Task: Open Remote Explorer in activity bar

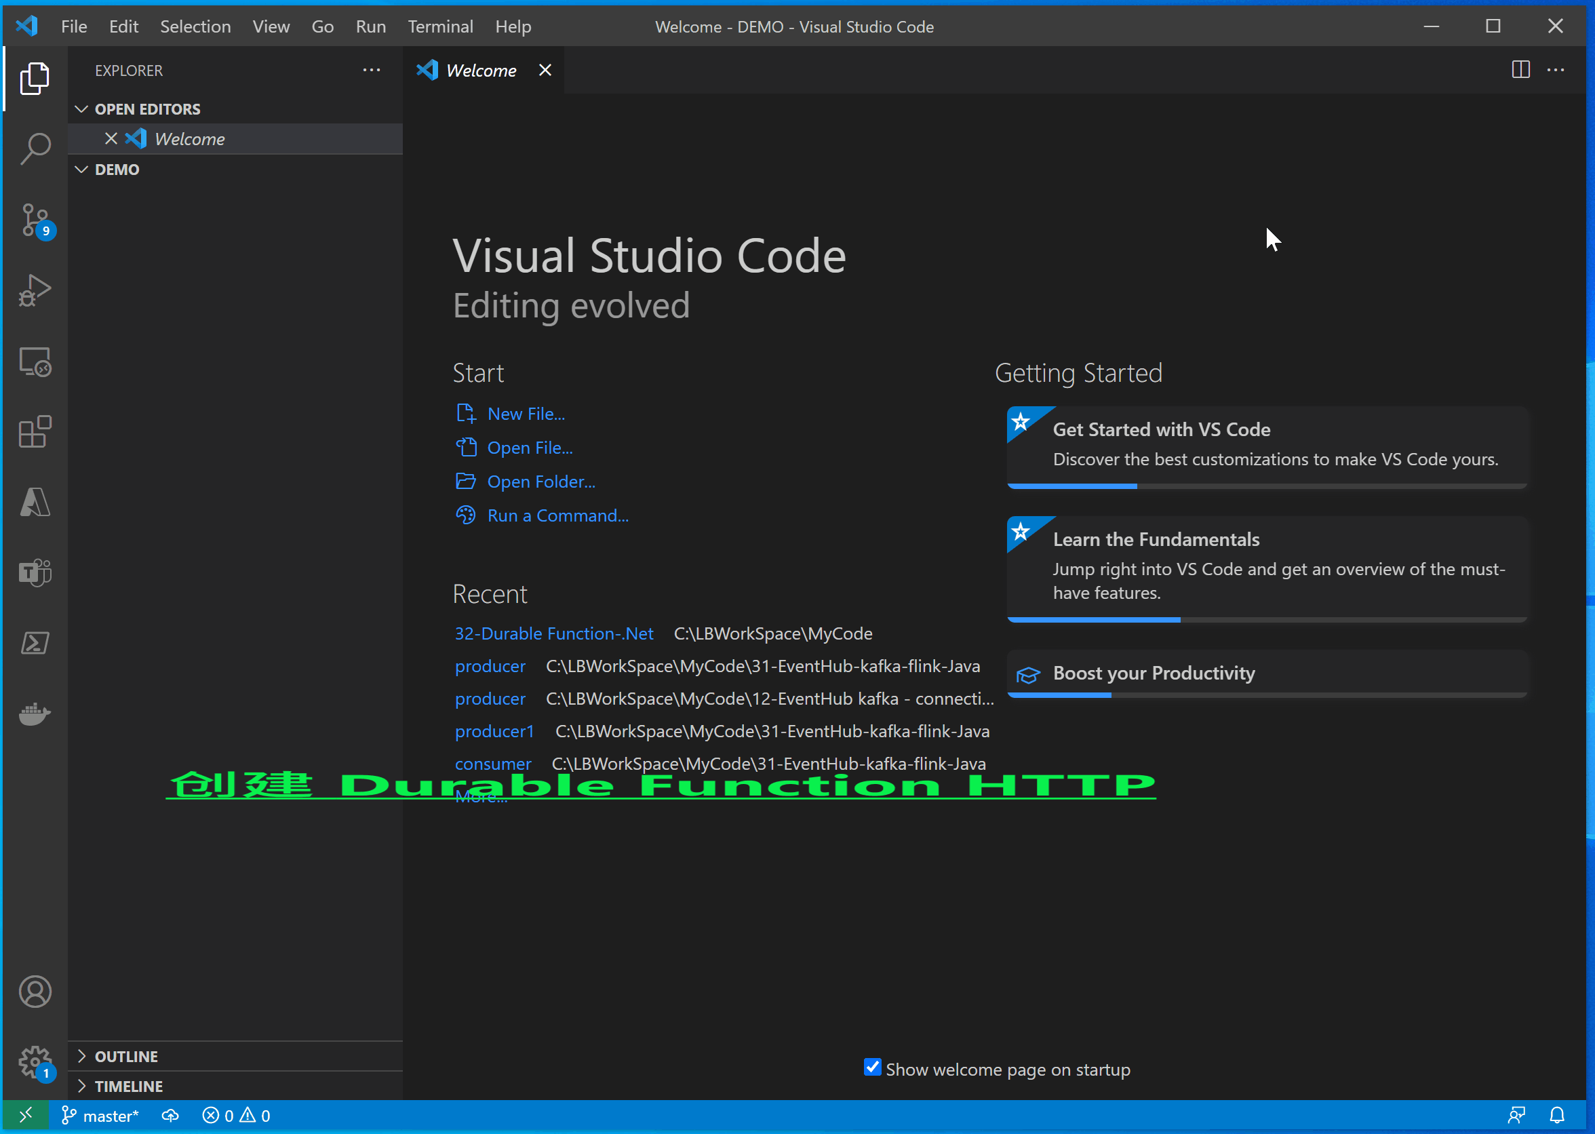Action: (x=35, y=361)
